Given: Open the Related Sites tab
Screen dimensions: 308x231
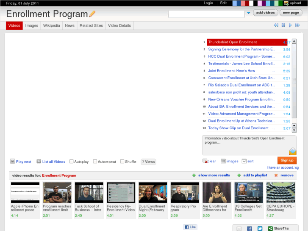Looking at the screenshot, I should point(91,25).
